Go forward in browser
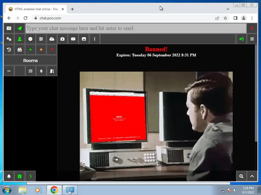 [17, 18]
